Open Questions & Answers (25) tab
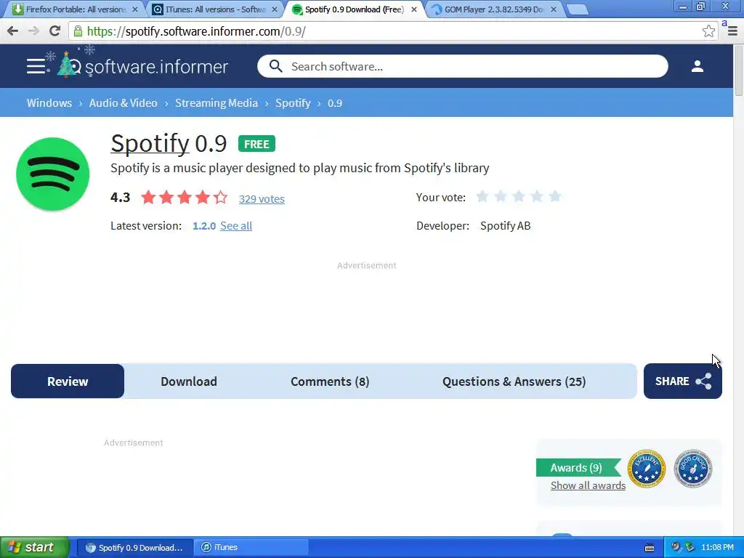 pyautogui.click(x=514, y=381)
